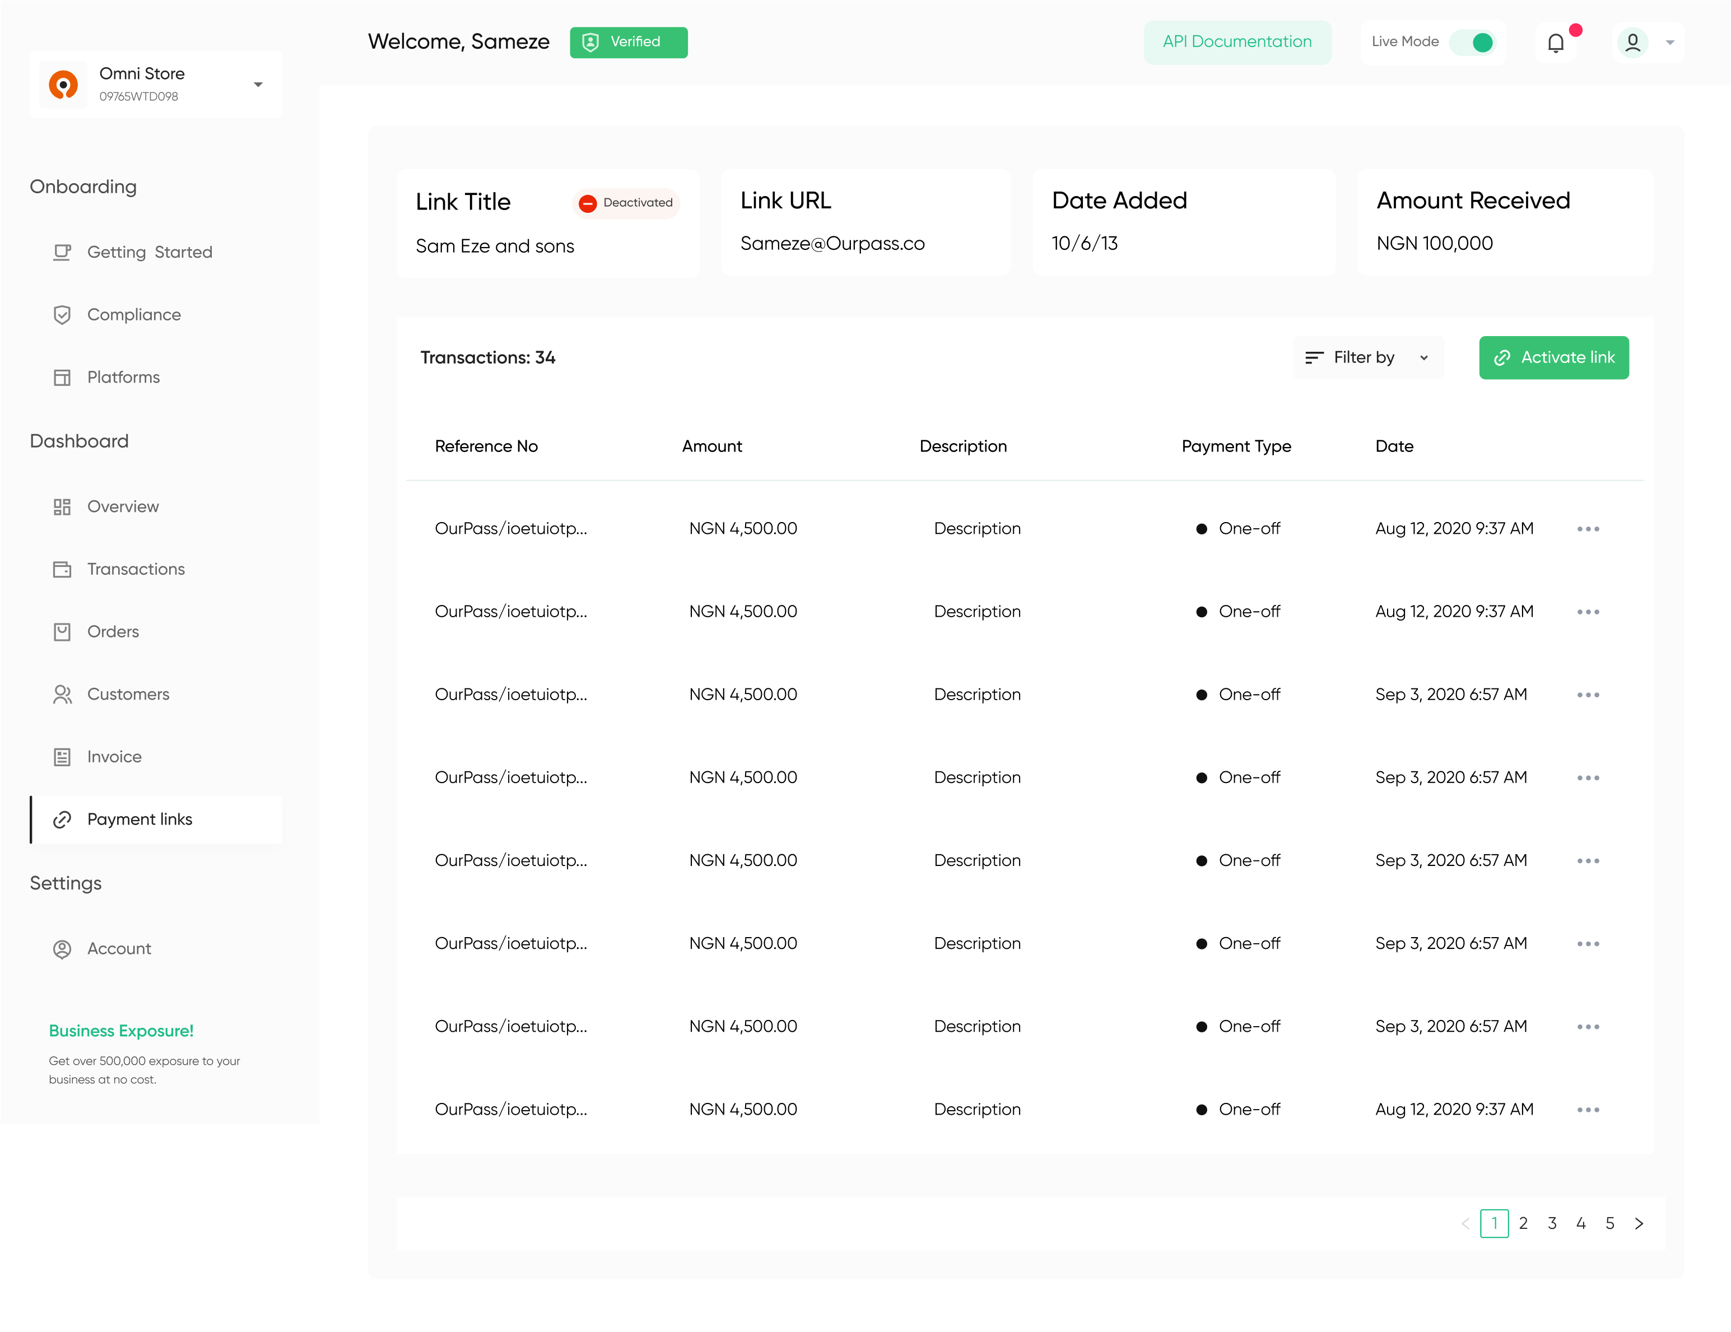The image size is (1731, 1332).
Task: Click the Activate link button
Action: (1553, 357)
